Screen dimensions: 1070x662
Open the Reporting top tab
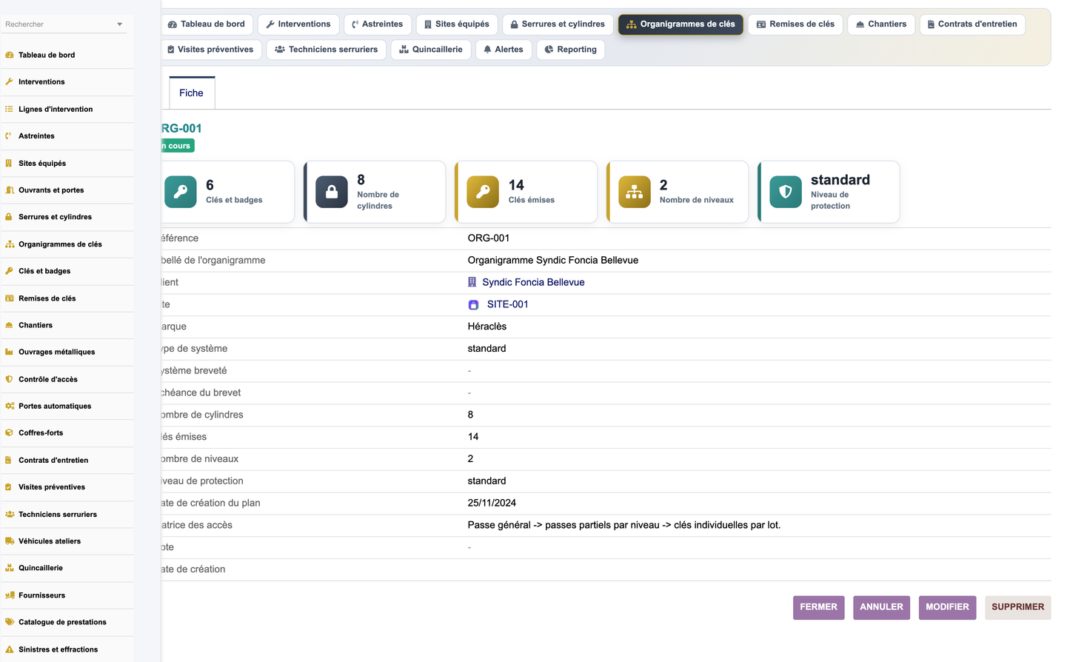[x=570, y=50]
